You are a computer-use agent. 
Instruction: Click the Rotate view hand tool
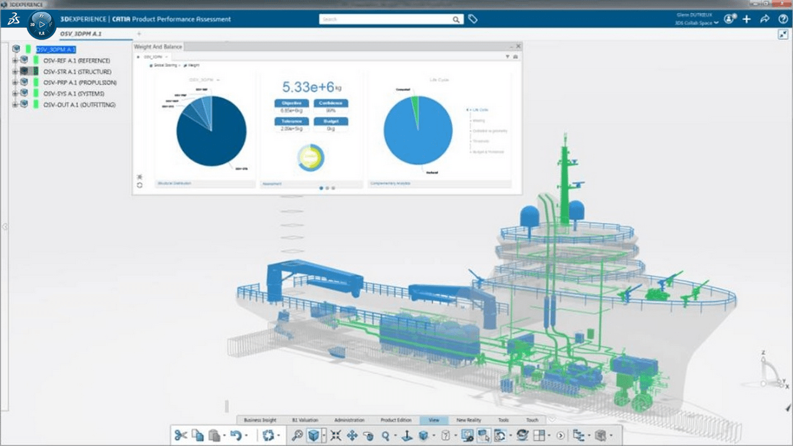coord(369,435)
